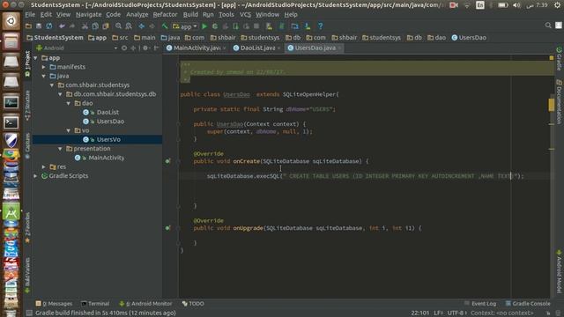Image resolution: width=564 pixels, height=317 pixels.
Task: Open the Project Structure toolbar icon
Action: [294, 26]
